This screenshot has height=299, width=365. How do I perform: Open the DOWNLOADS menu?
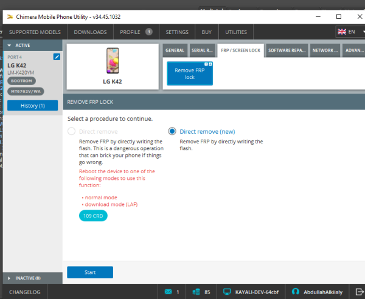coord(90,32)
